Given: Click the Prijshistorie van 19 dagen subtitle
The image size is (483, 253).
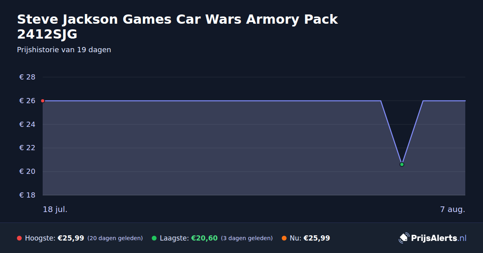Looking at the screenshot, I should 64,50.
